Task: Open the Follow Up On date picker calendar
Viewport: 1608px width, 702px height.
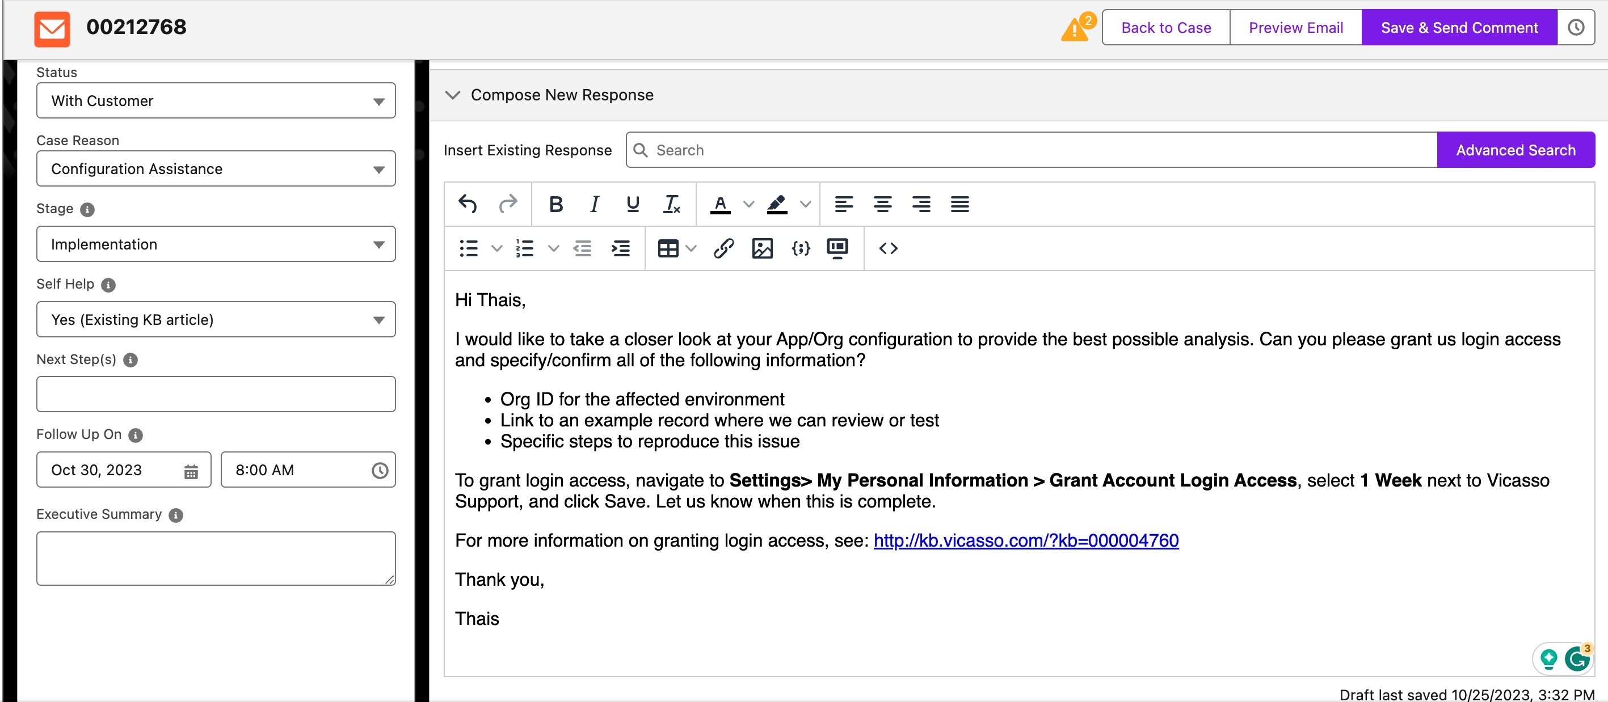Action: point(191,470)
